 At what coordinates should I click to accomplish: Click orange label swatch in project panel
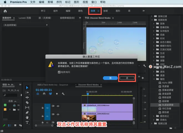tap(5, 109)
